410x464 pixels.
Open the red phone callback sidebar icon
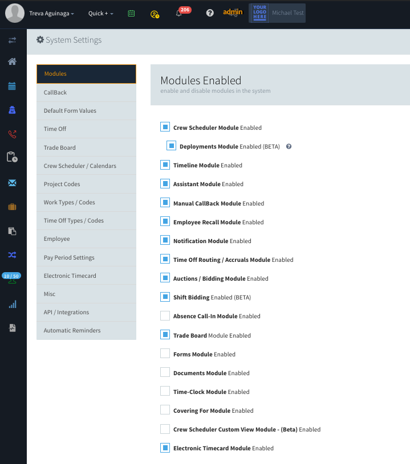coord(12,134)
